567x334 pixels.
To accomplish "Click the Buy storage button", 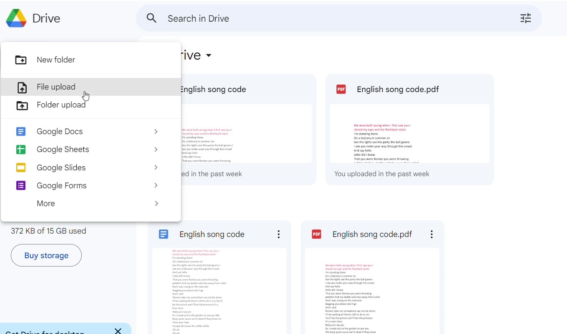I will tap(46, 255).
